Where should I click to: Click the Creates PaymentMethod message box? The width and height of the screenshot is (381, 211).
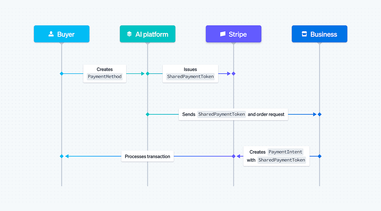click(104, 73)
